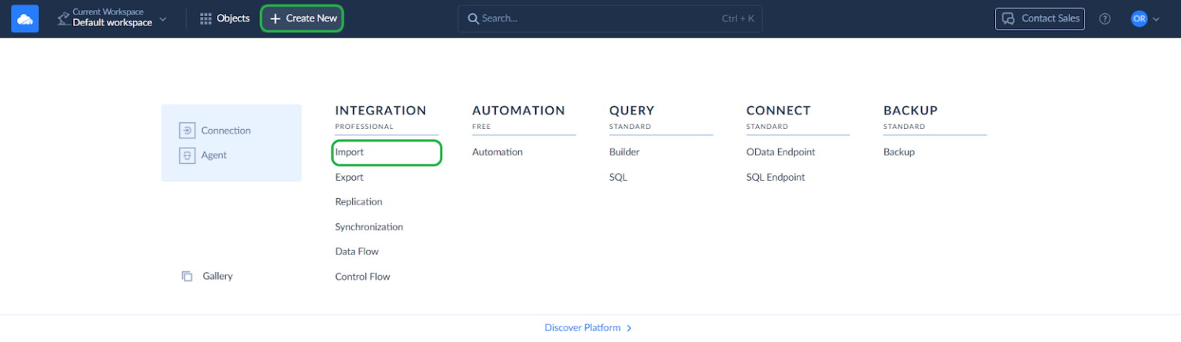The height and width of the screenshot is (342, 1181).
Task: Click the user avatar OR icon
Action: pyautogui.click(x=1139, y=18)
